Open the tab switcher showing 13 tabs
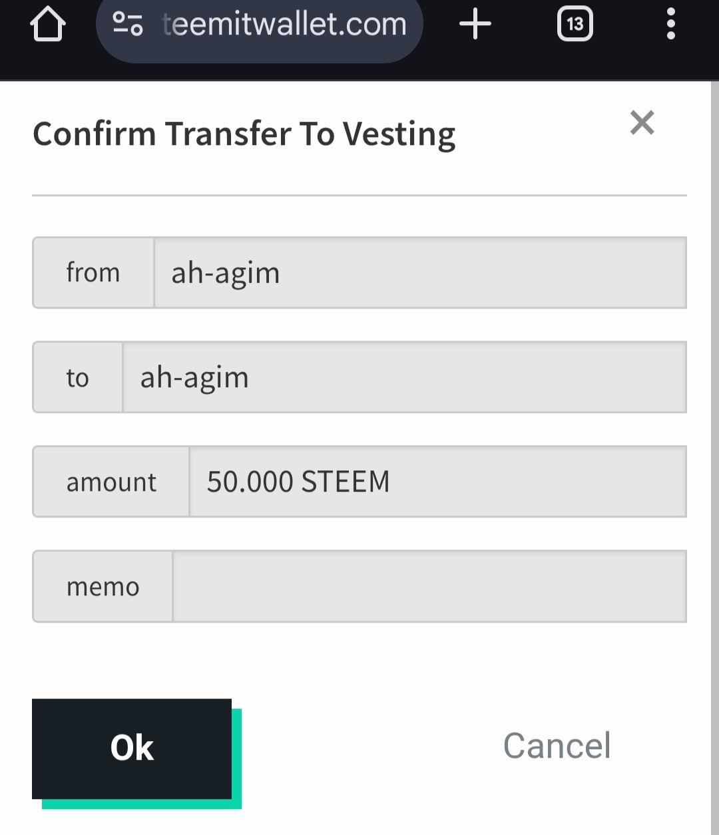 [575, 25]
